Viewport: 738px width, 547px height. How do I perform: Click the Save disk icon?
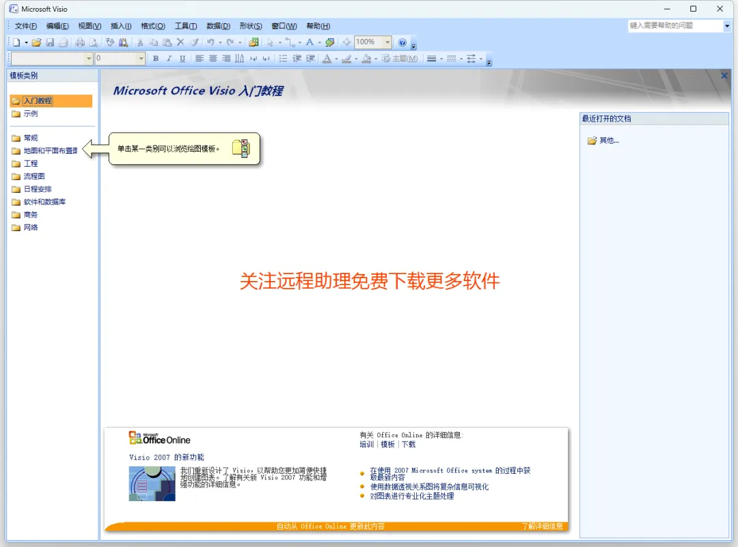tap(50, 42)
